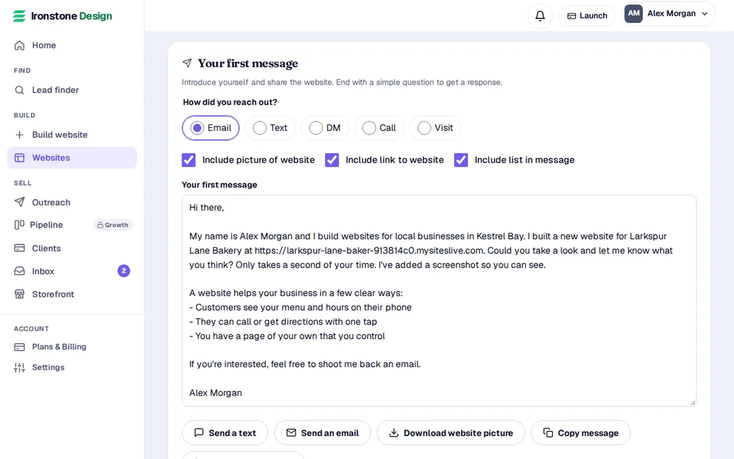The image size is (734, 459).
Task: Click the Home house icon
Action: 19,45
